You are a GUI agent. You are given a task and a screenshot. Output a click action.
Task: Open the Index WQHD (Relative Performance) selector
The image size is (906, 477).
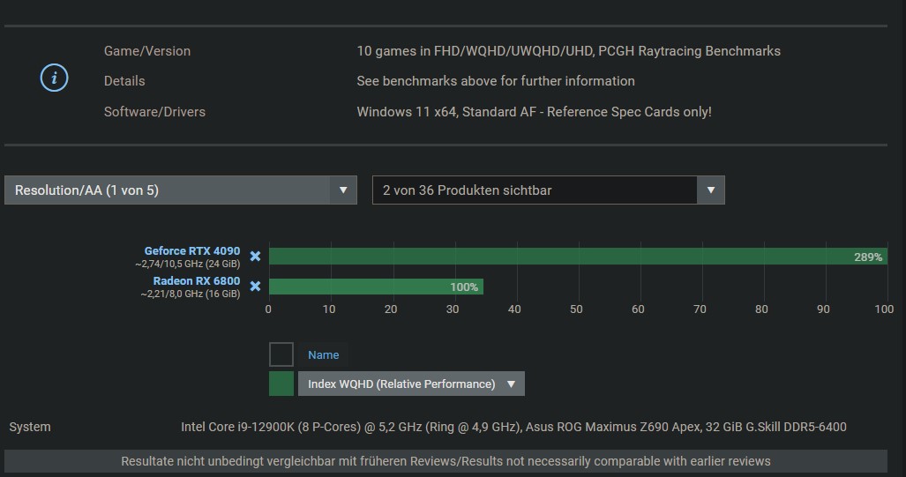(x=411, y=384)
